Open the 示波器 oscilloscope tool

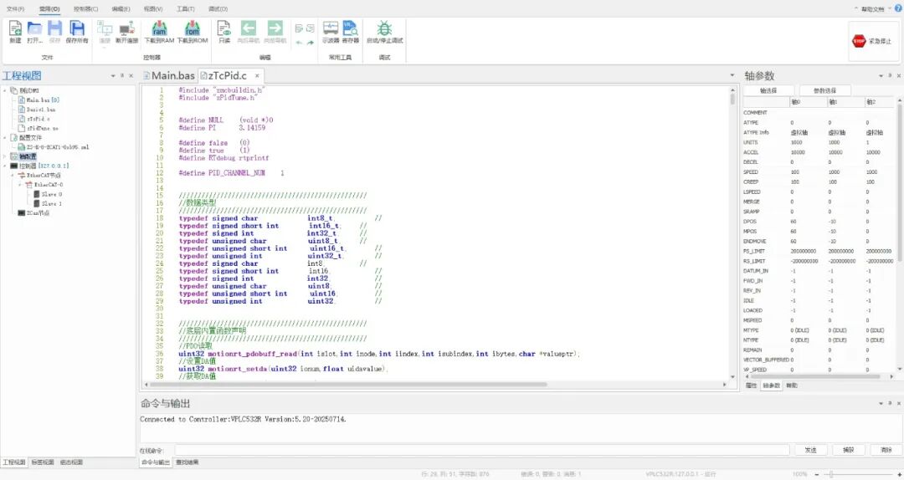pos(331,28)
